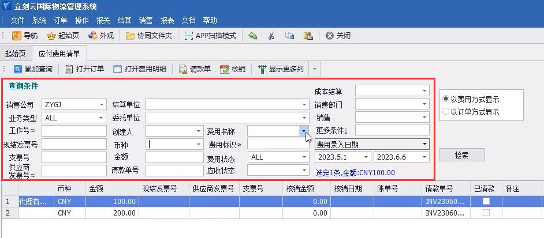This screenshot has width=544, height=238.
Task: Expand the 委托单位 dropdown
Action: [x=304, y=118]
